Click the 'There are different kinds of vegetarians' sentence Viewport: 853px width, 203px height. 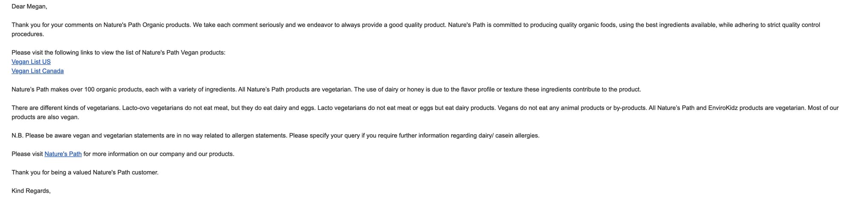click(66, 108)
